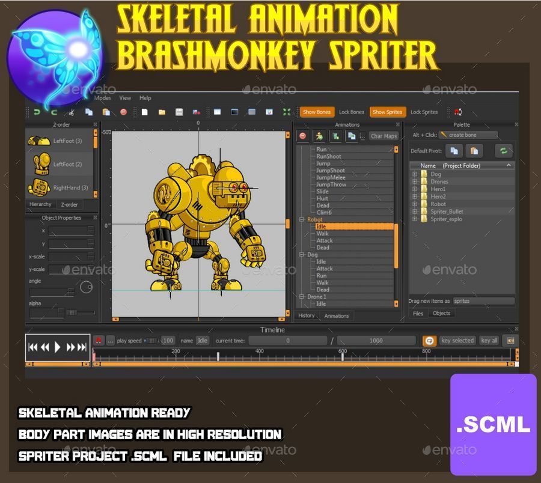Click the Cut icon in the toolbar
The height and width of the screenshot is (483, 541).
click(70, 112)
